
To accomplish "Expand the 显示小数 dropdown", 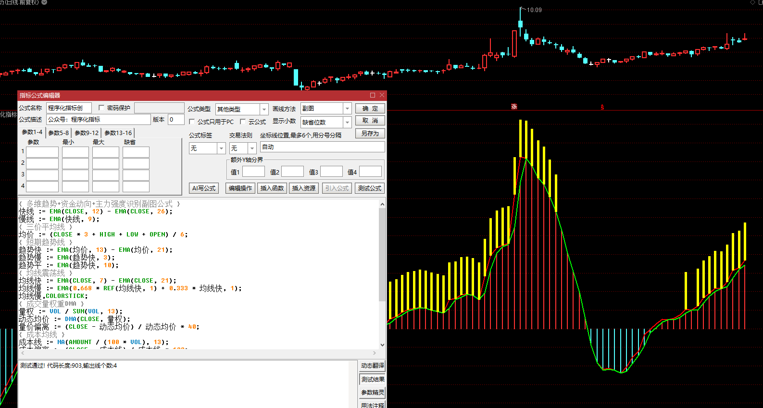I will (x=347, y=122).
